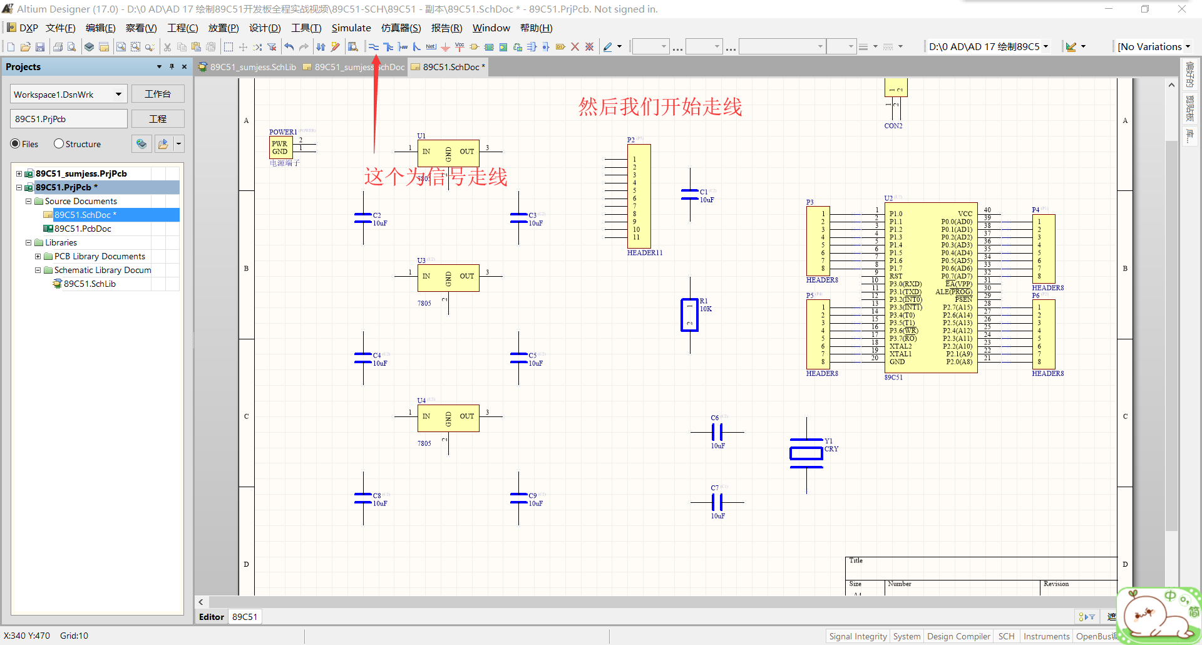Undo the last action
Viewport: 1202px width, 645px height.
point(289,47)
